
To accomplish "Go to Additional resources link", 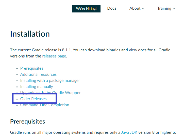I will [x=38, y=74].
